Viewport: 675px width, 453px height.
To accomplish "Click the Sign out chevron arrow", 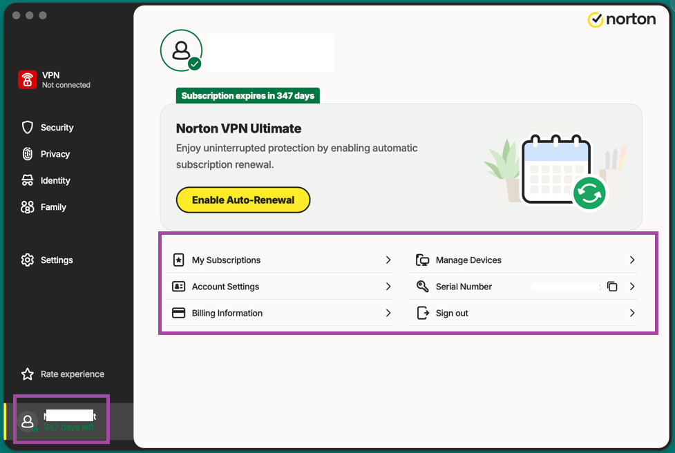I will pyautogui.click(x=632, y=313).
